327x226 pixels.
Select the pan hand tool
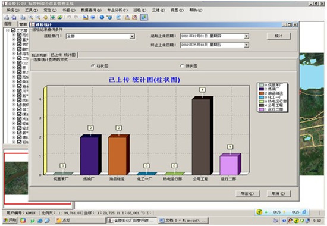(x=45, y=17)
